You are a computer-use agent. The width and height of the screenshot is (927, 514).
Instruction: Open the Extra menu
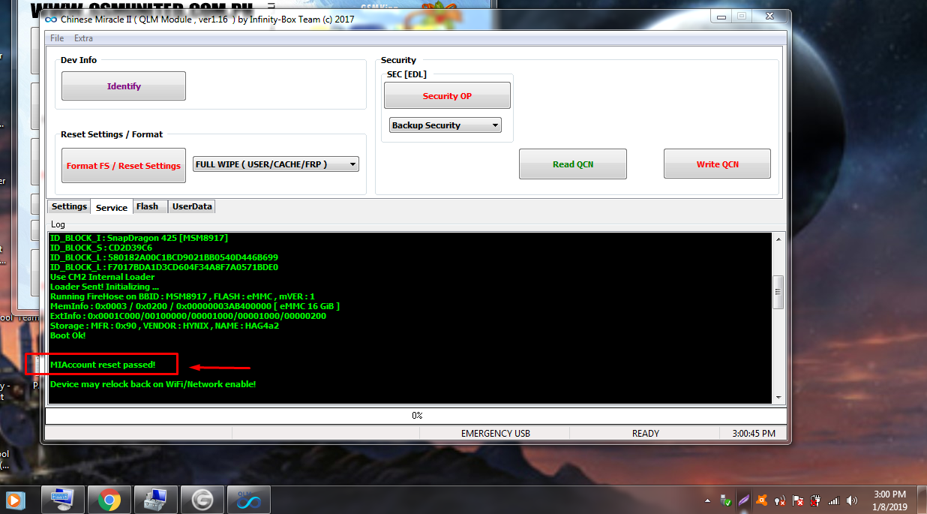[83, 38]
